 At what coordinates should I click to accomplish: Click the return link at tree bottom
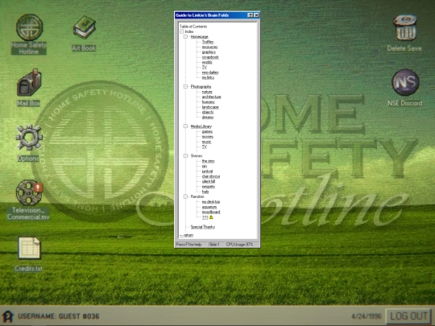coord(186,235)
